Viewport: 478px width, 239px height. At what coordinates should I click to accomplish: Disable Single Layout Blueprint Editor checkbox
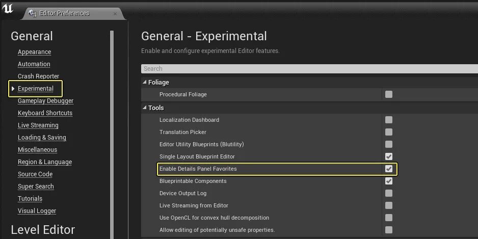pyautogui.click(x=389, y=156)
